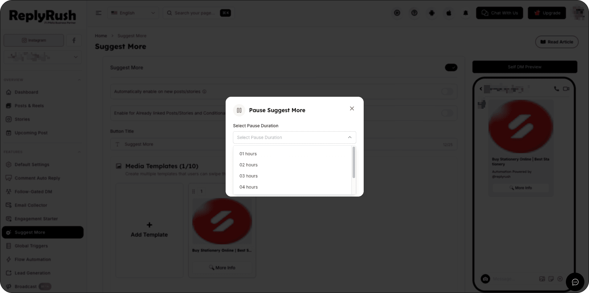The image size is (589, 293).
Task: Select 01 hours pause duration
Action: (x=292, y=154)
